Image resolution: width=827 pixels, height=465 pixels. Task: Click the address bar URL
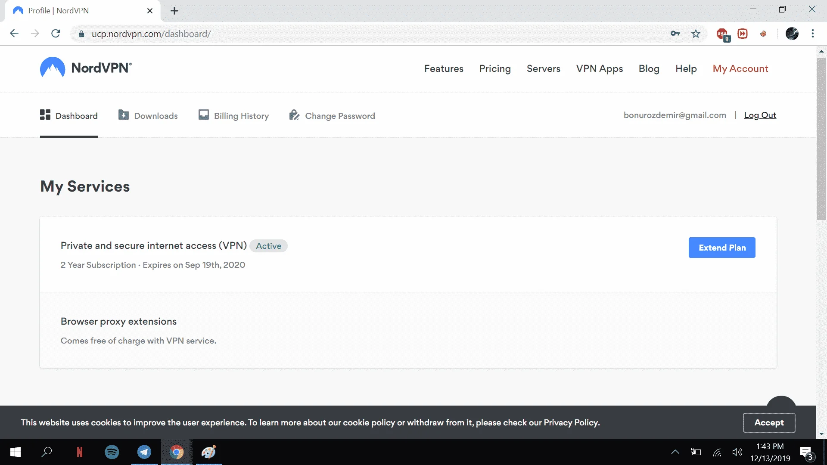(151, 34)
